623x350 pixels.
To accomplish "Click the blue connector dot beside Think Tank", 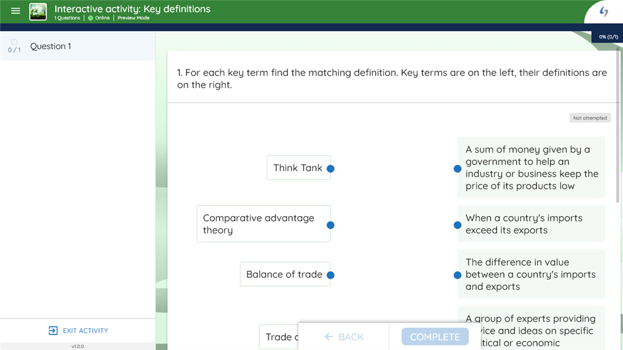I will pos(331,169).
